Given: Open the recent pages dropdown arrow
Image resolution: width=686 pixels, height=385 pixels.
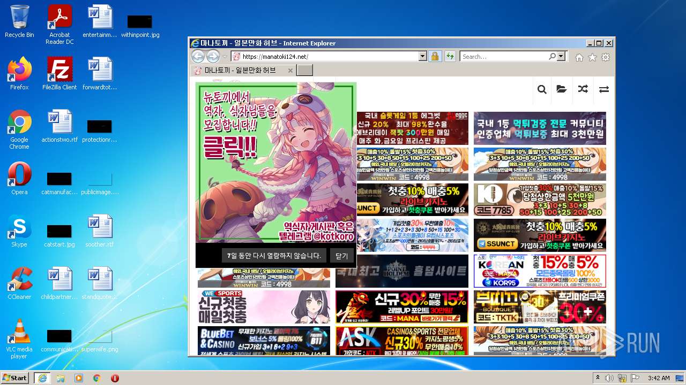Looking at the screenshot, I should point(225,57).
